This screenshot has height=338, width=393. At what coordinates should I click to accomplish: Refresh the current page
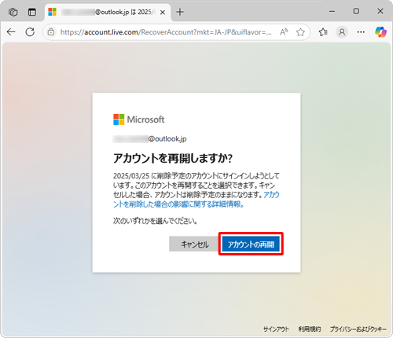pyautogui.click(x=30, y=32)
